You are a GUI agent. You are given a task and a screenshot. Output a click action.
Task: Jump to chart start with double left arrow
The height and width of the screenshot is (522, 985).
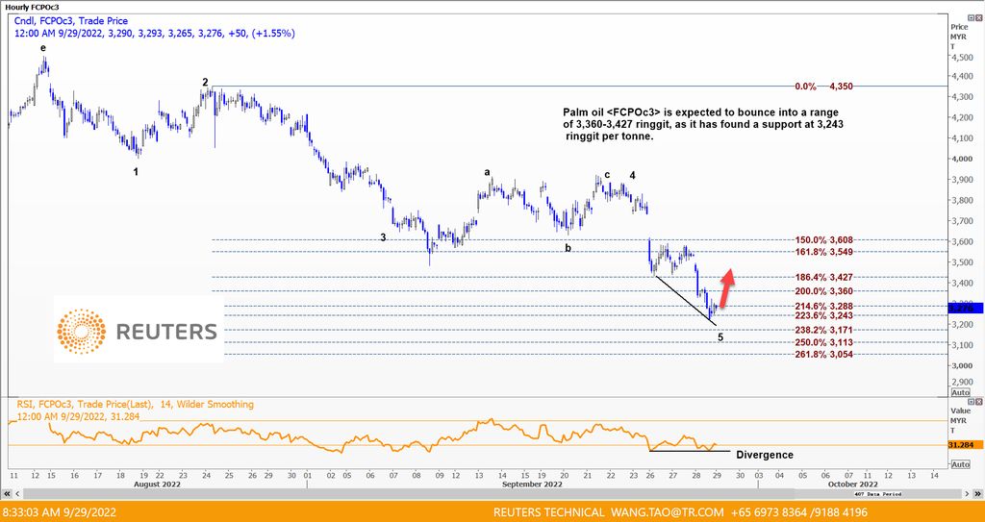tap(7, 494)
